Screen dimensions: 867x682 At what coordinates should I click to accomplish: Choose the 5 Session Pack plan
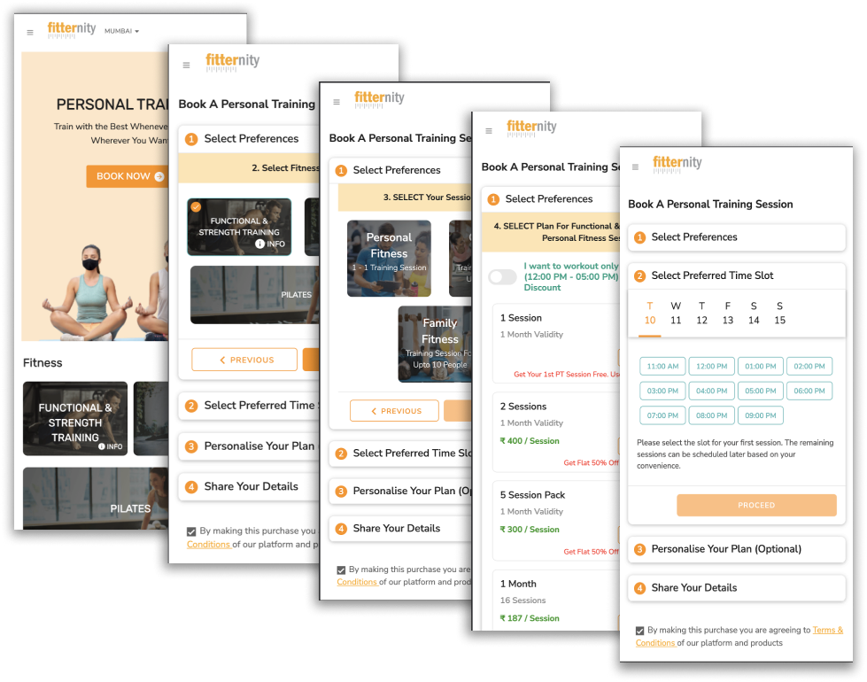[556, 521]
